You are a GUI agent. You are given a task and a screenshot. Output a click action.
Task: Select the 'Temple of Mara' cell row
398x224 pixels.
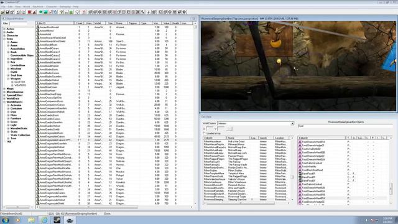[x=246, y=174]
